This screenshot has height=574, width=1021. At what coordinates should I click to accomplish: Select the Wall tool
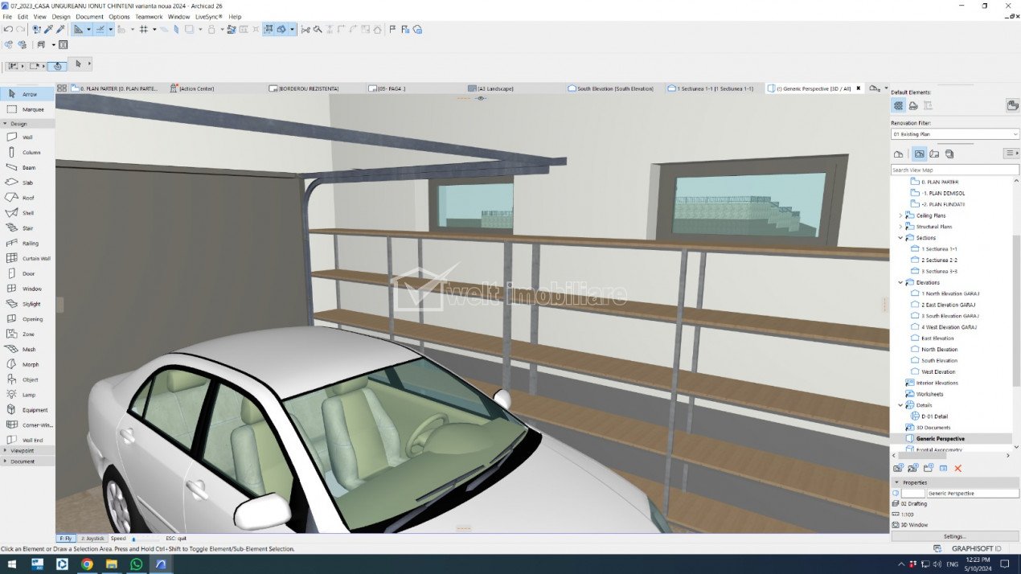click(x=27, y=137)
